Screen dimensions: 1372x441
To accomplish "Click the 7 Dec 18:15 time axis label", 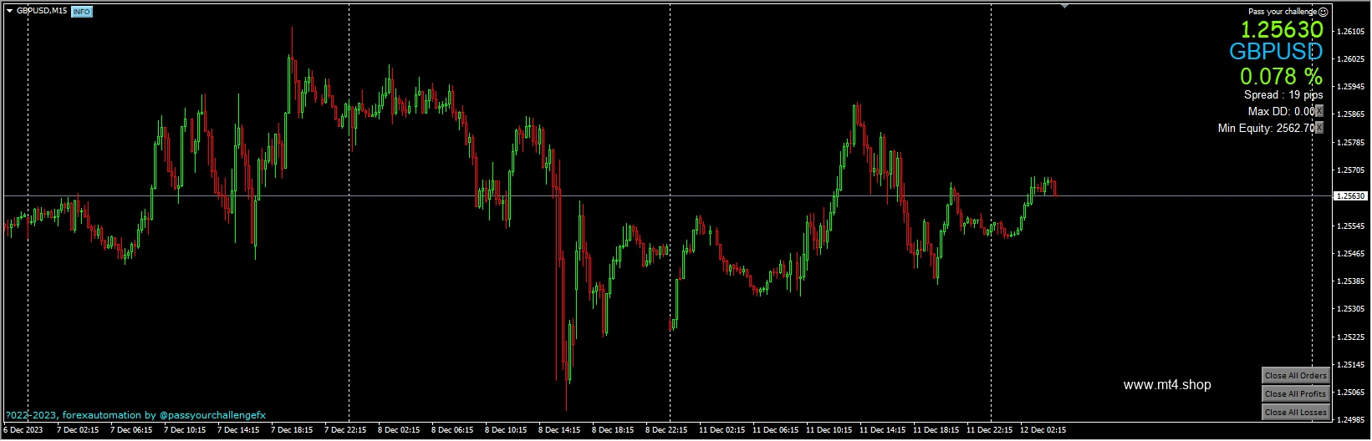I will pyautogui.click(x=292, y=430).
